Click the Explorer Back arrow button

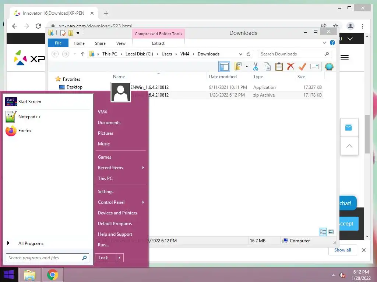tap(55, 54)
